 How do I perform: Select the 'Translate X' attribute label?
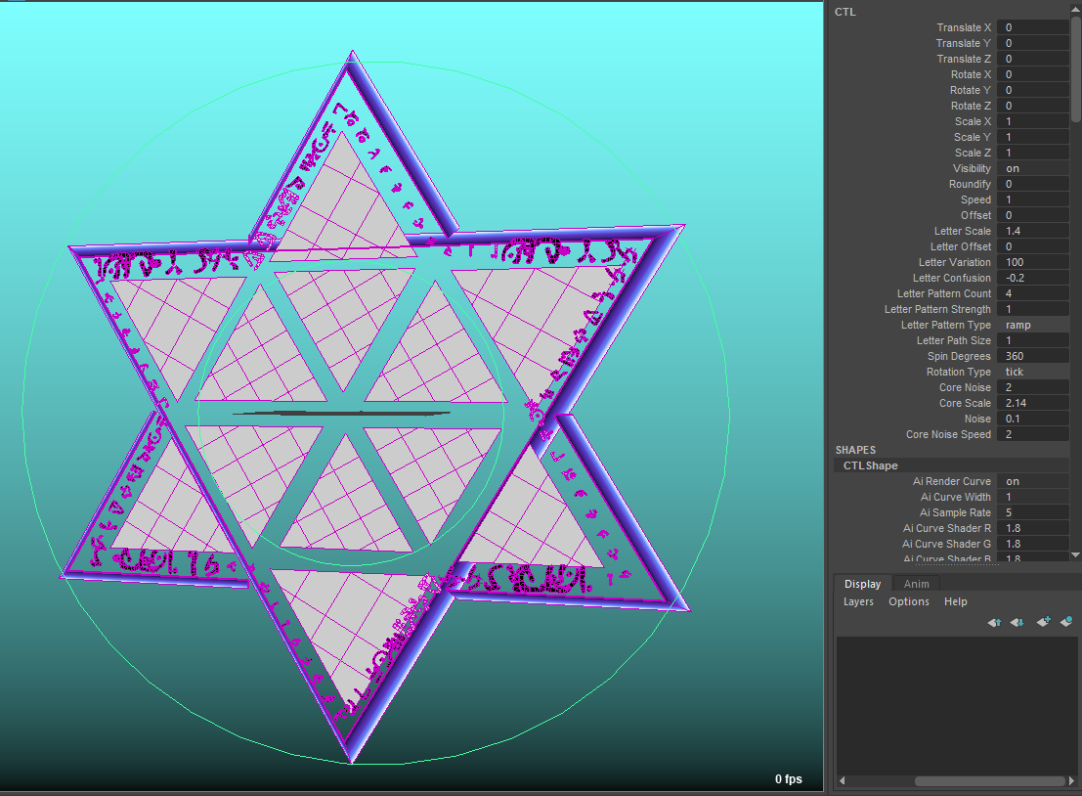(x=964, y=27)
